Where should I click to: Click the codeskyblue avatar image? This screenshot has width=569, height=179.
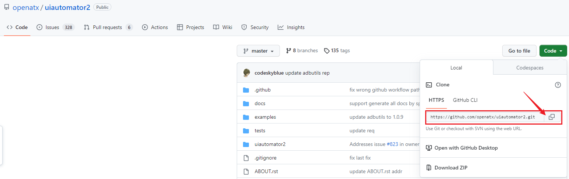(246, 73)
